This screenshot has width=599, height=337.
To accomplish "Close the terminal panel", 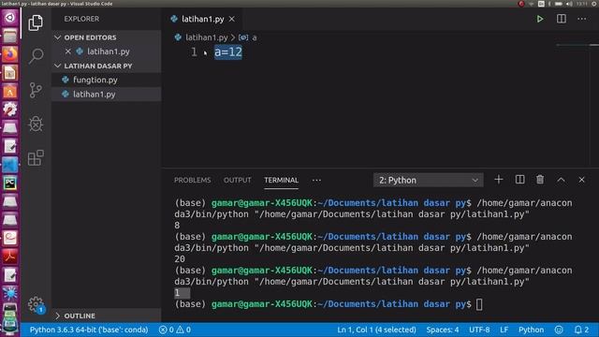I will (x=581, y=180).
